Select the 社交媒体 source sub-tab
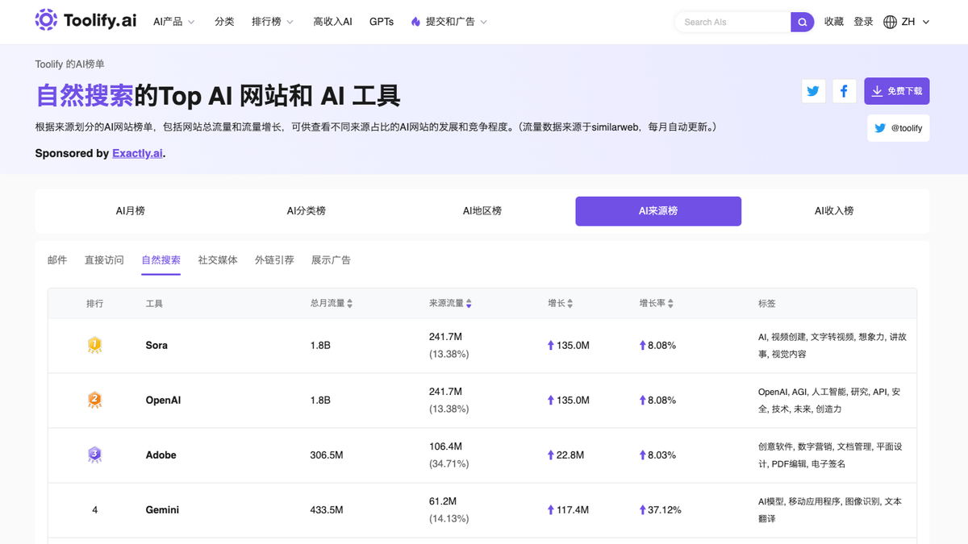The height and width of the screenshot is (544, 968). tap(218, 260)
